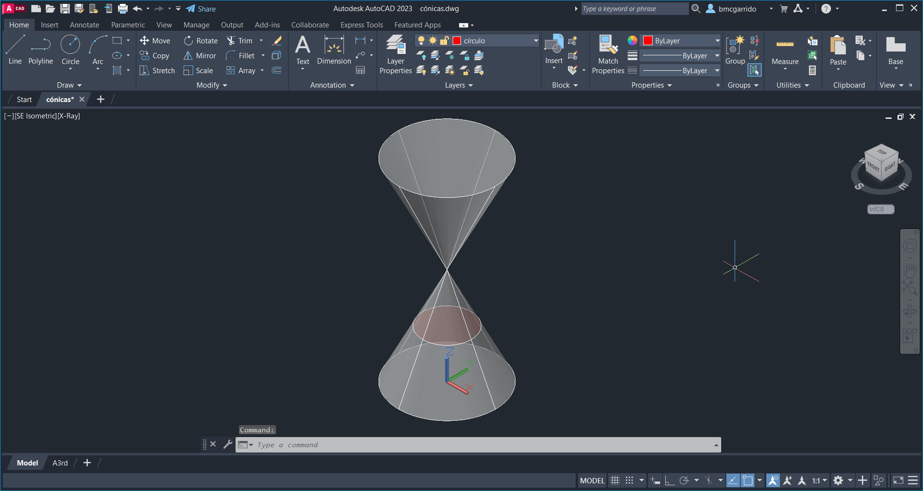Click the Array tool
Image resolution: width=923 pixels, height=491 pixels.
241,71
